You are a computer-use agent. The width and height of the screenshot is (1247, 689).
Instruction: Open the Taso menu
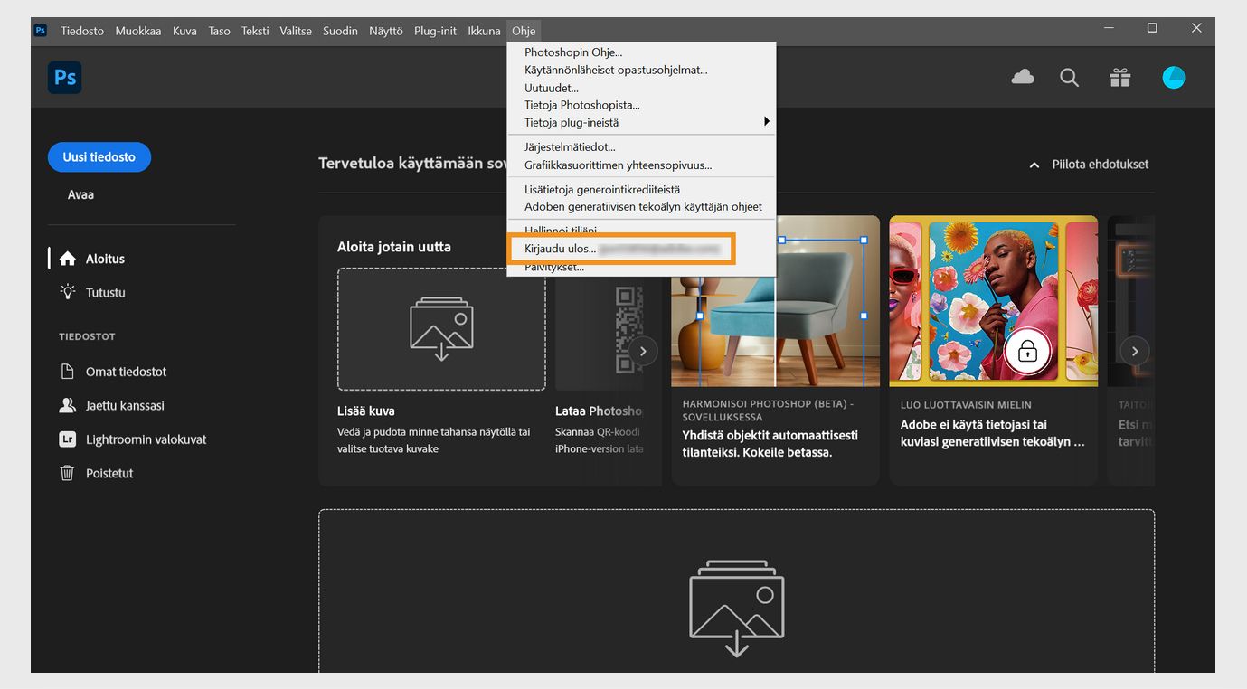[x=220, y=31]
